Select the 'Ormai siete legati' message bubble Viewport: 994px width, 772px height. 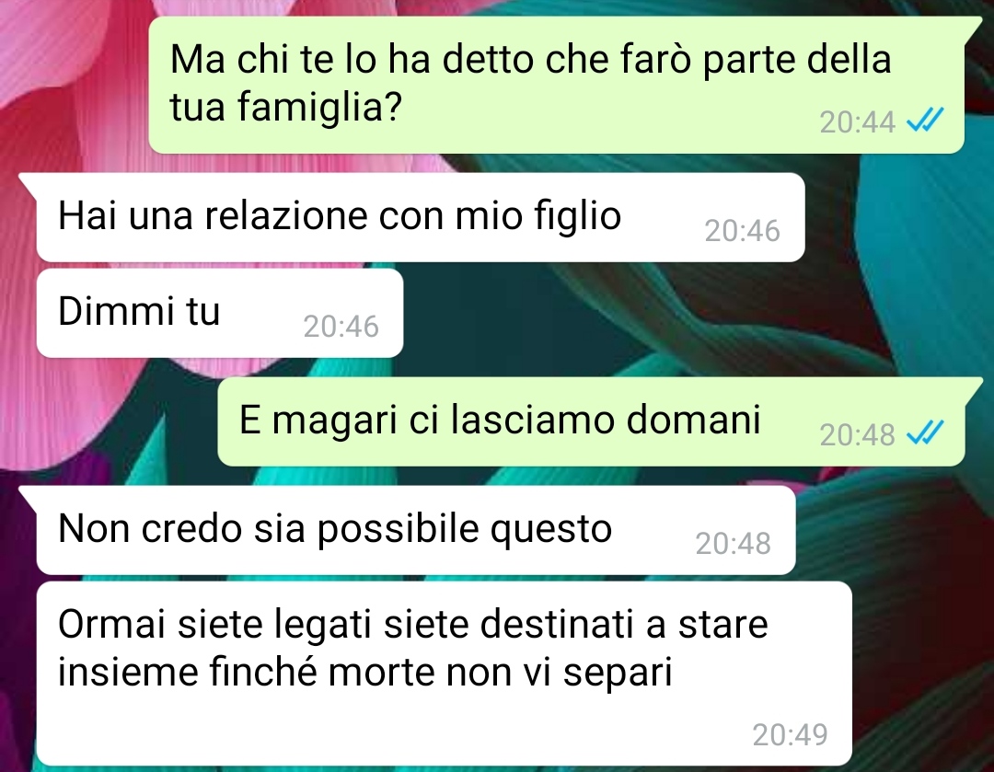(x=445, y=674)
